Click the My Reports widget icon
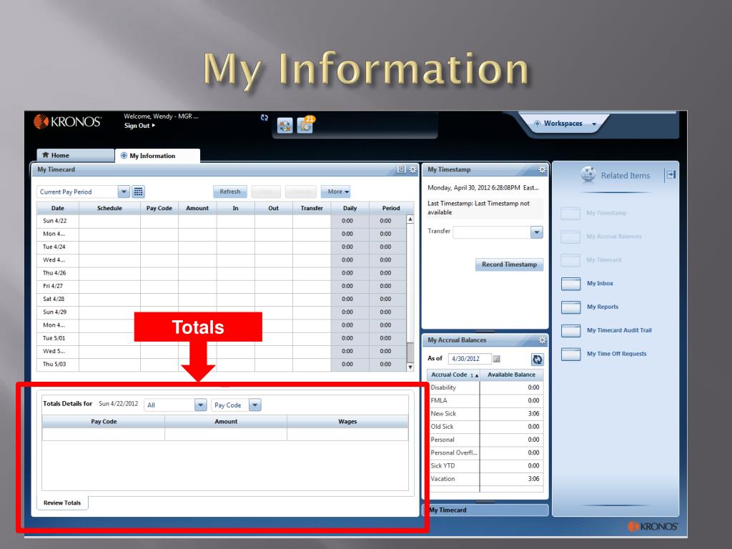This screenshot has width=732, height=549. click(570, 307)
